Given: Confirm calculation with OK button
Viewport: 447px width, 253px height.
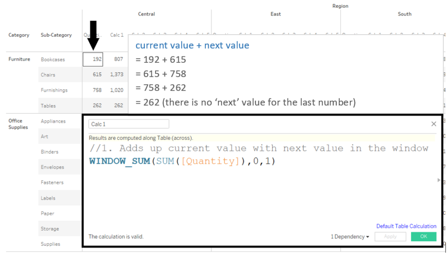Looking at the screenshot, I should pyautogui.click(x=424, y=237).
